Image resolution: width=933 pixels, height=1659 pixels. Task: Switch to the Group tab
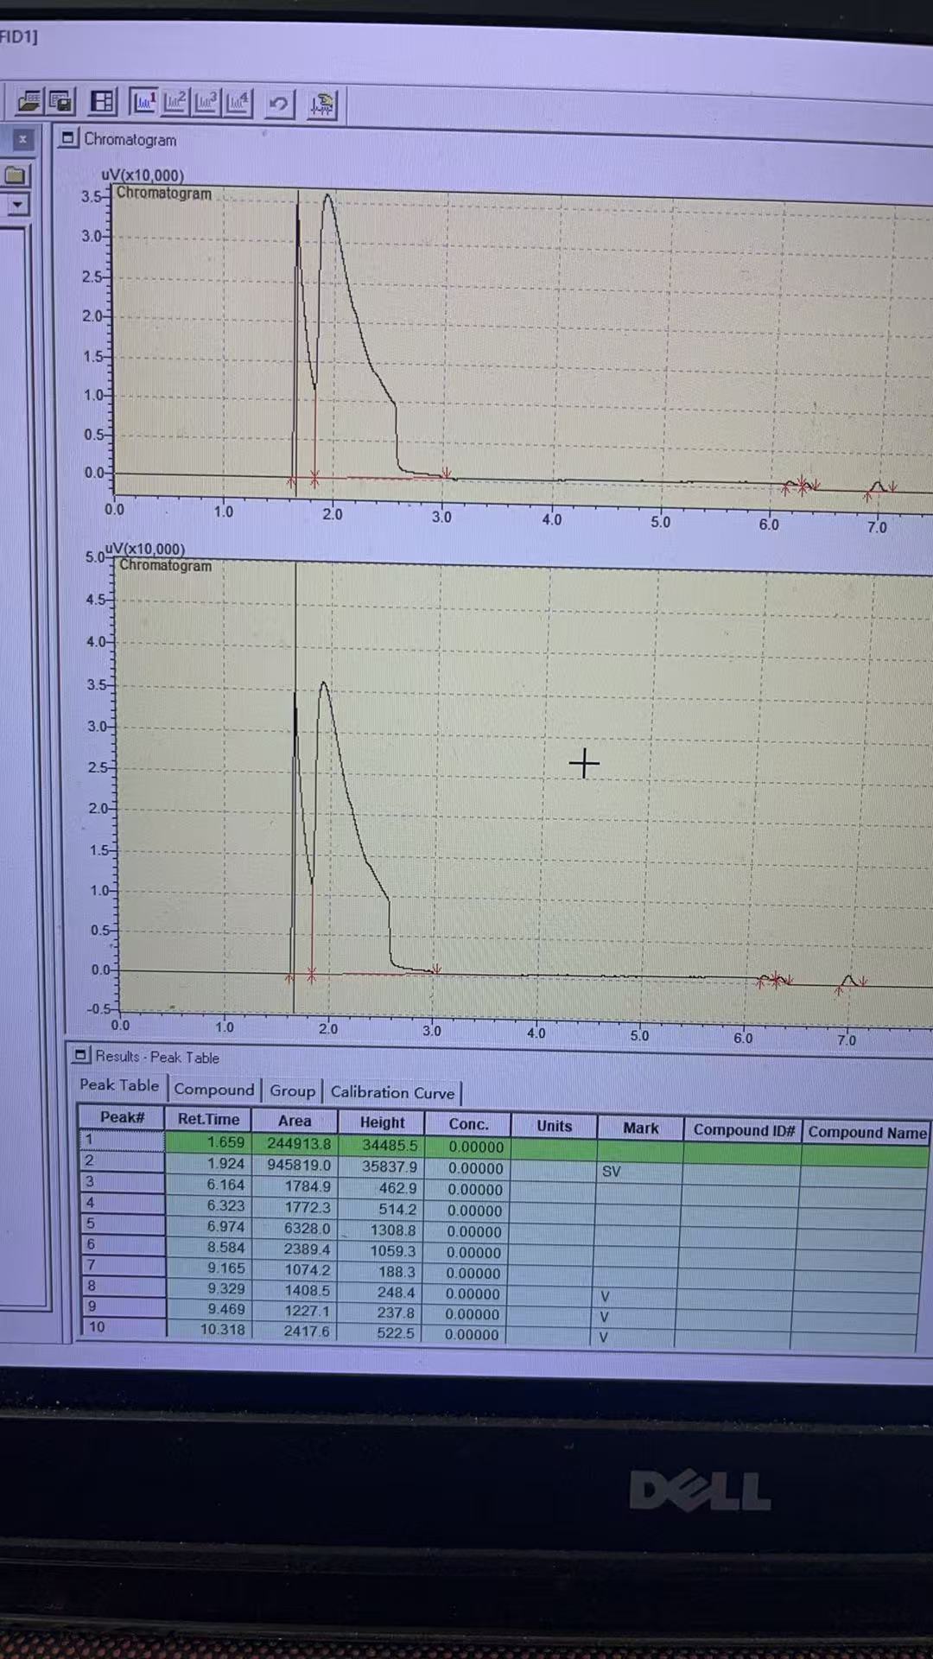click(292, 1091)
